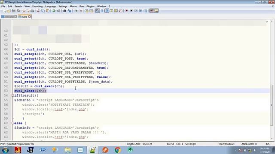The image size is (275, 154).
Task: Click the $result = curl_exec($ch); line
Action: (39, 86)
